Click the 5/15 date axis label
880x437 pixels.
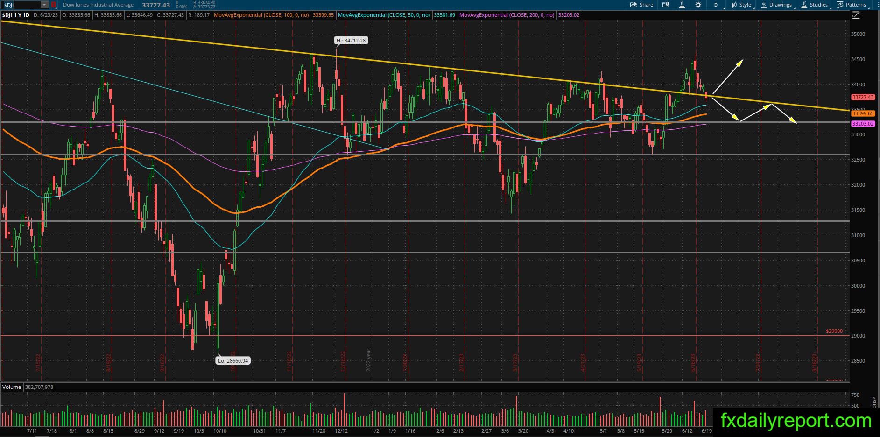pos(639,431)
